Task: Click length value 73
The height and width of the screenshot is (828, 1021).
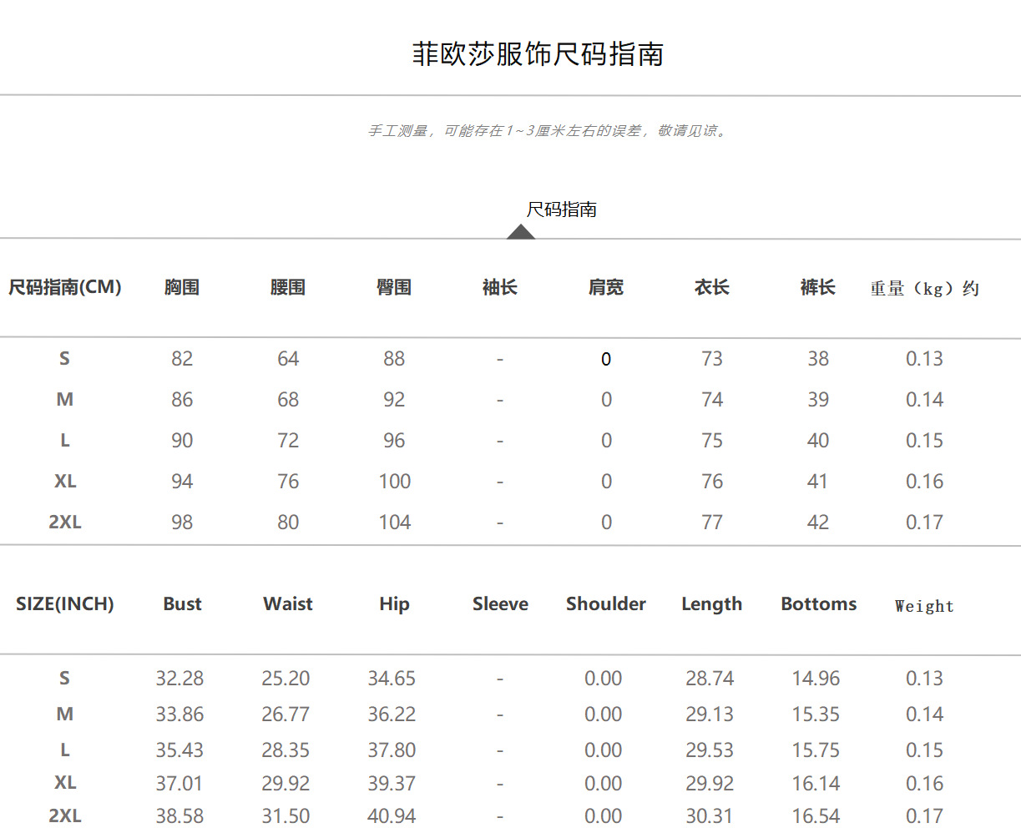Action: point(712,359)
